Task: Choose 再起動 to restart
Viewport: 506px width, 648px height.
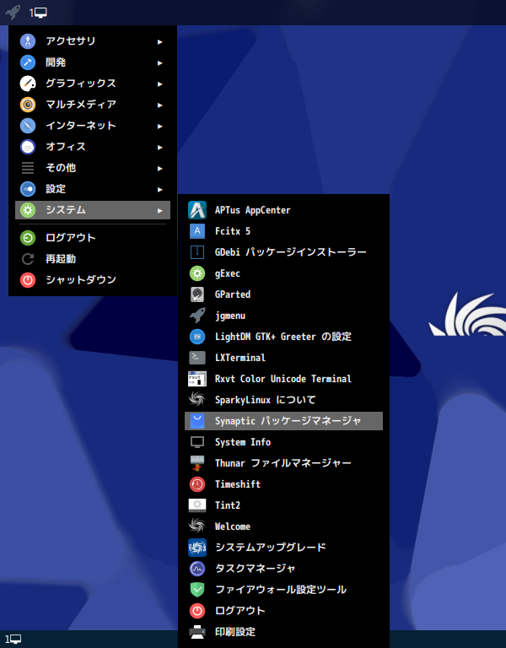Action: [93, 259]
